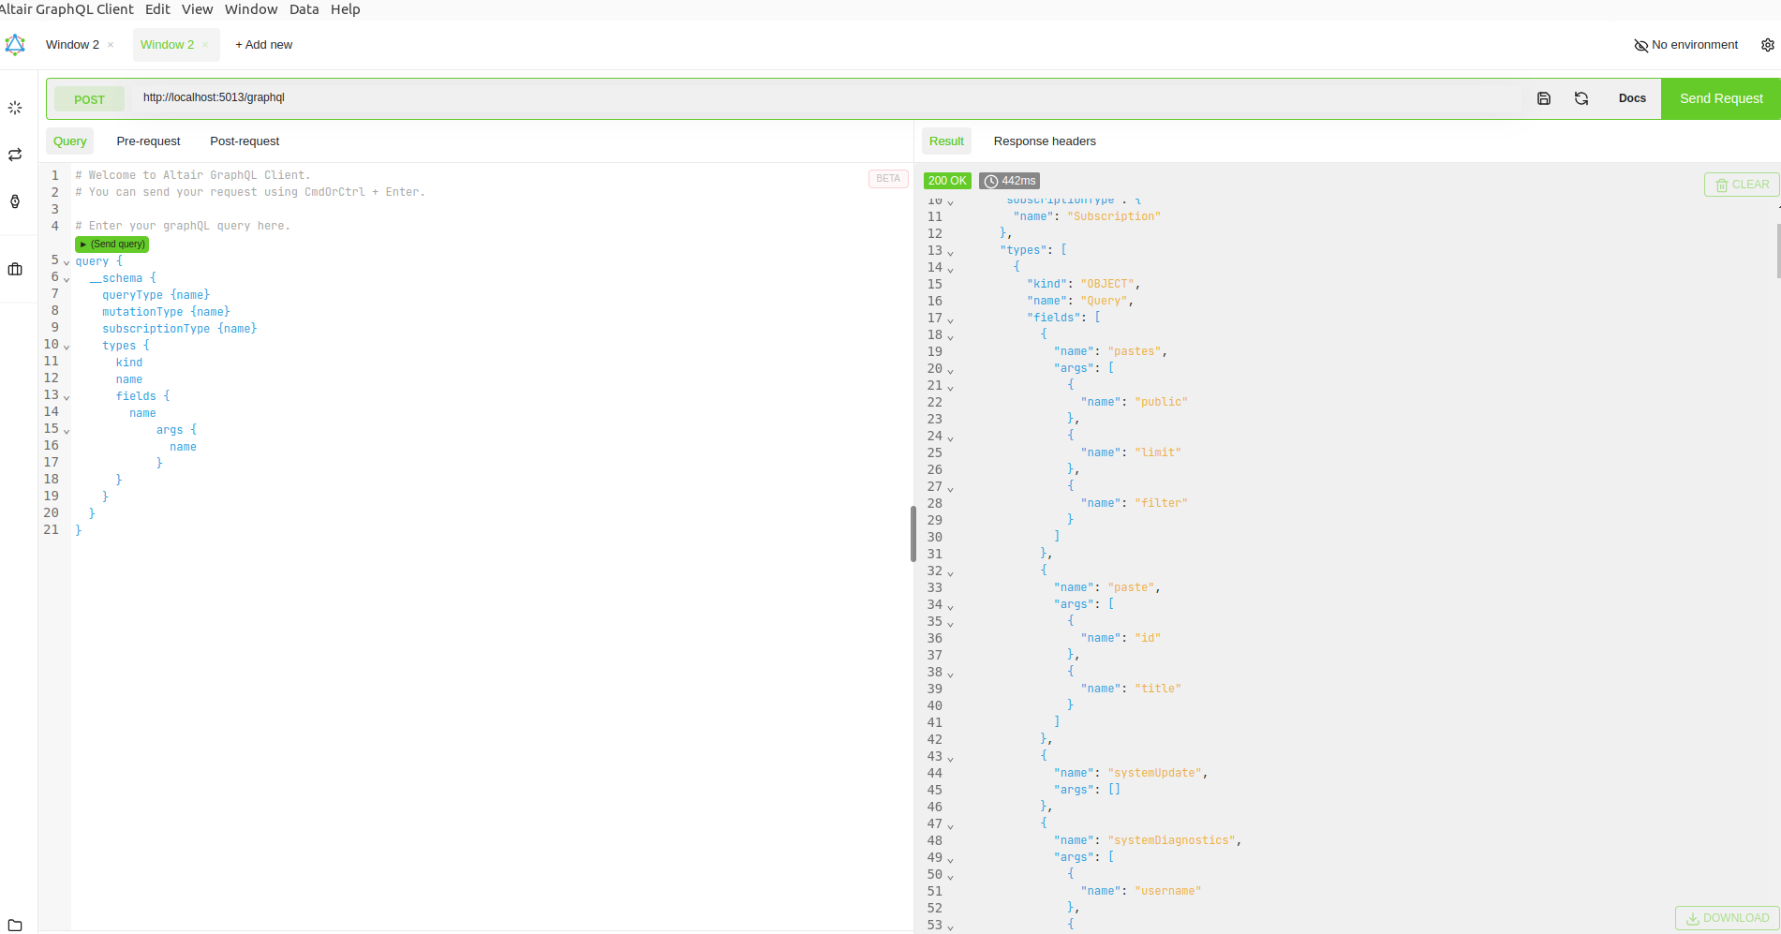Open the Response headers tab
1781x934 pixels.
point(1044,141)
